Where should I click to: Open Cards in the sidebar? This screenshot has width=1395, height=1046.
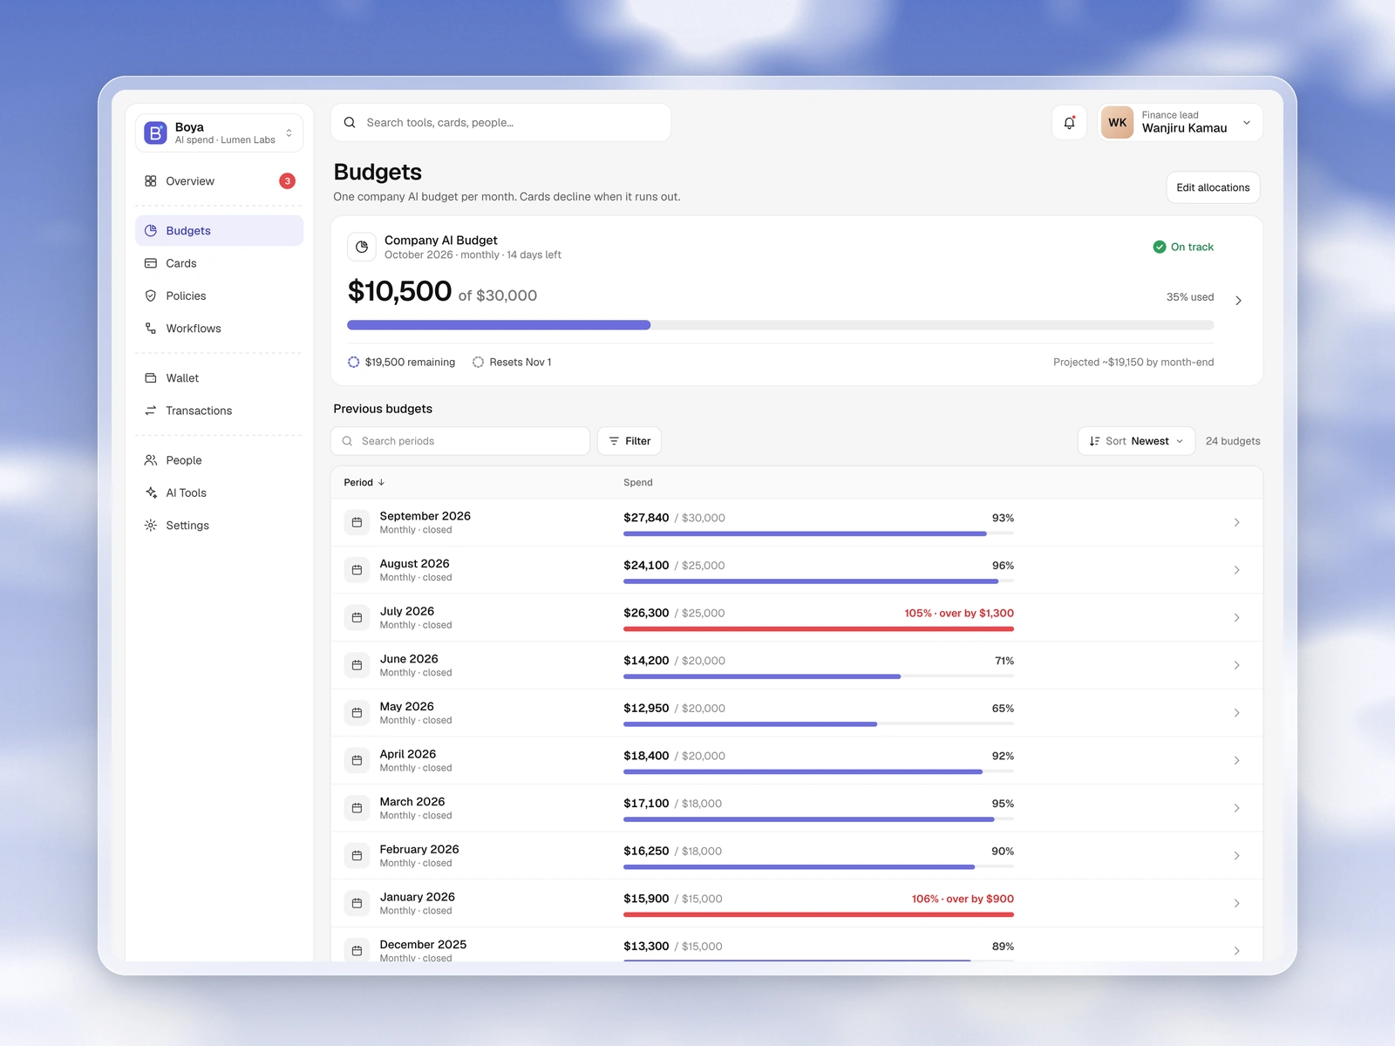coord(220,263)
